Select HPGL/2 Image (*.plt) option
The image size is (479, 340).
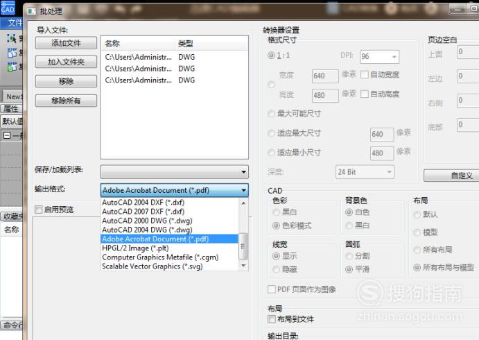pos(169,248)
